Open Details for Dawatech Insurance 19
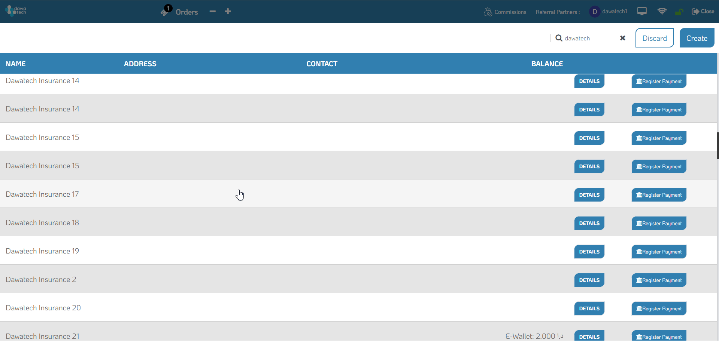The image size is (719, 341). (x=589, y=252)
